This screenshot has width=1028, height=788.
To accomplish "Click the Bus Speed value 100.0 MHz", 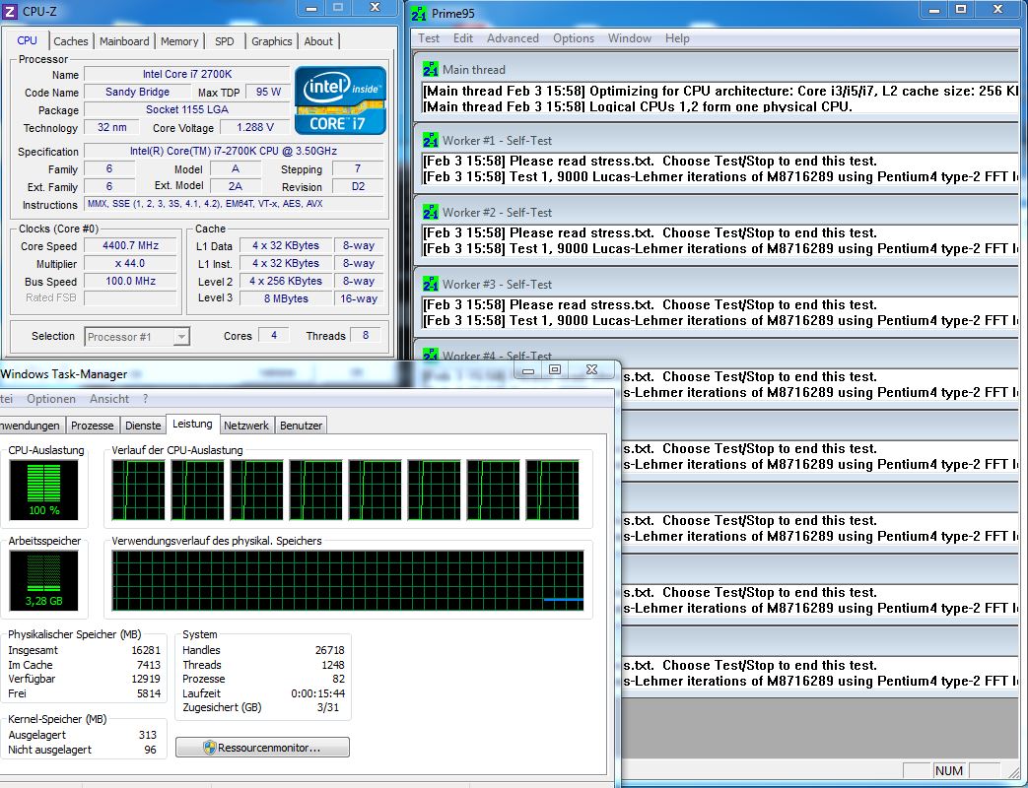I will [x=130, y=281].
